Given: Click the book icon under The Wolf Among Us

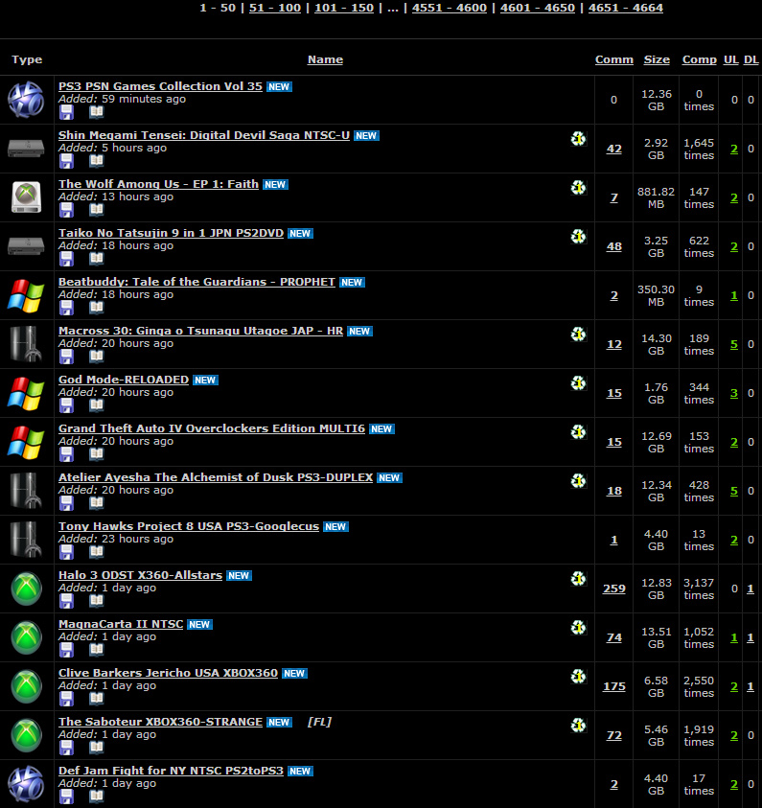Looking at the screenshot, I should (97, 210).
